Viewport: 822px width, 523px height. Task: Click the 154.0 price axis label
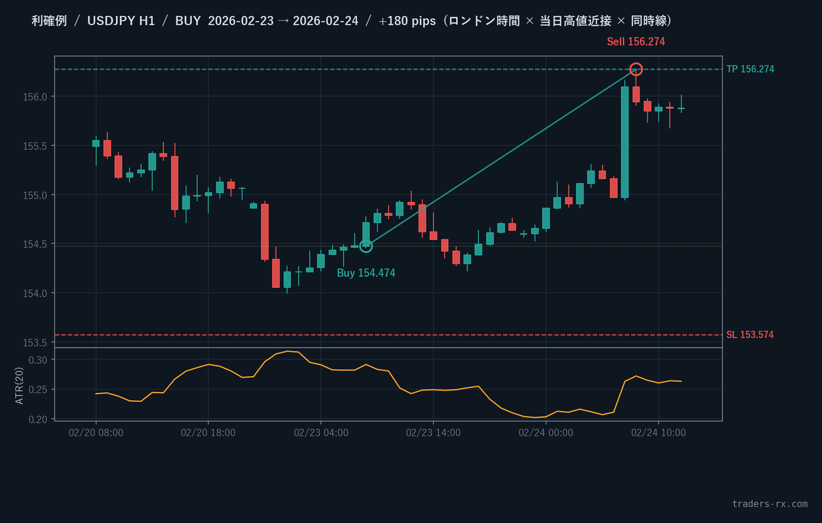point(35,294)
